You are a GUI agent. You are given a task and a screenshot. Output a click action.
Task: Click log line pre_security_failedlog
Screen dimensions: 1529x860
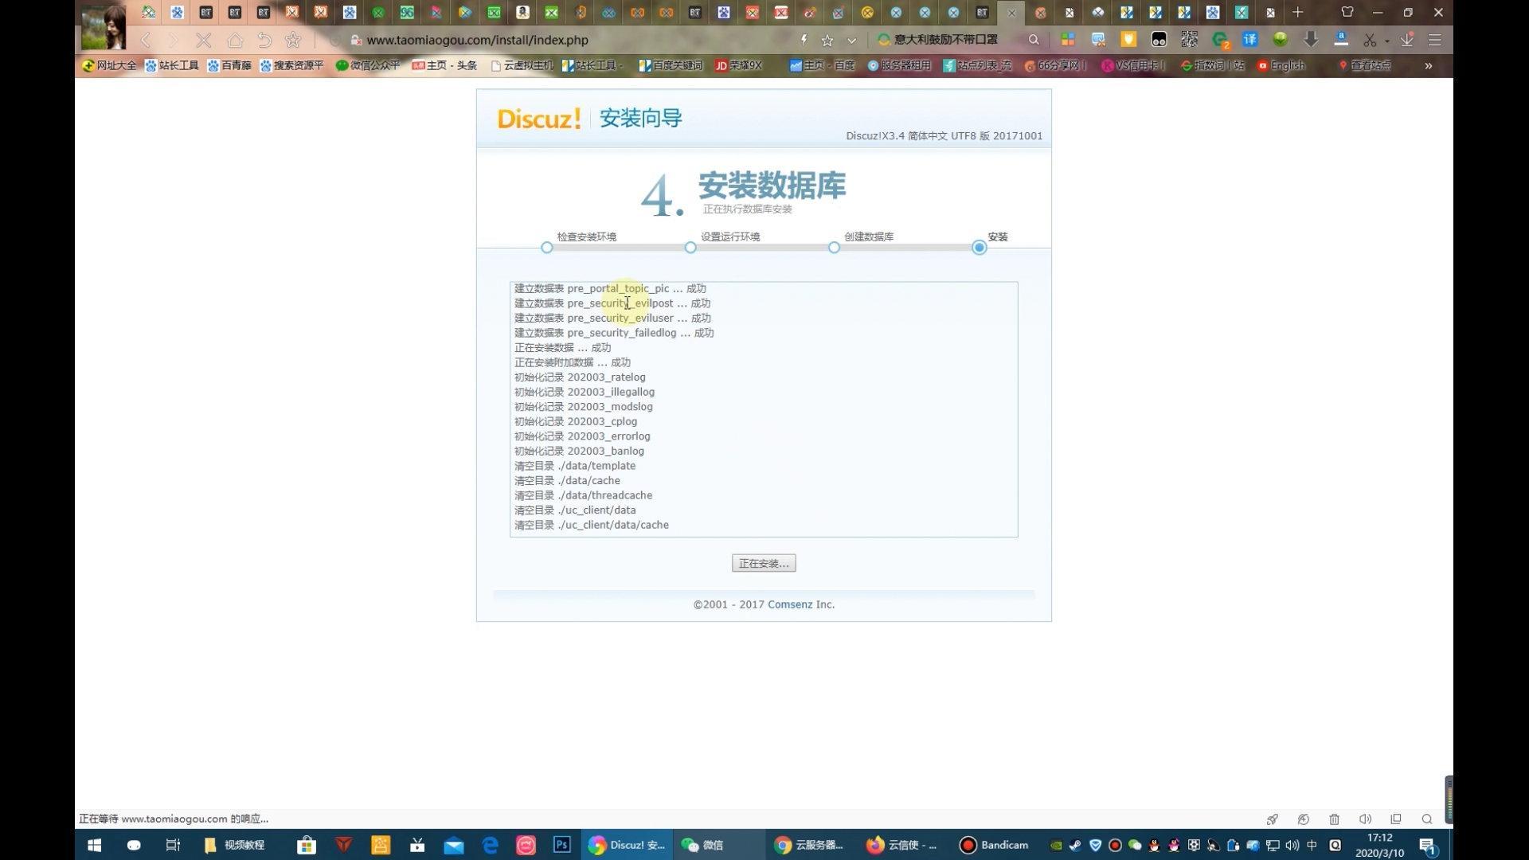(614, 333)
